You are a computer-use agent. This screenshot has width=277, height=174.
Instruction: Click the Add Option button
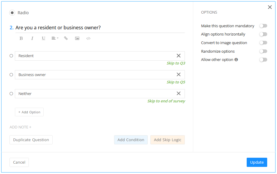pos(29,112)
